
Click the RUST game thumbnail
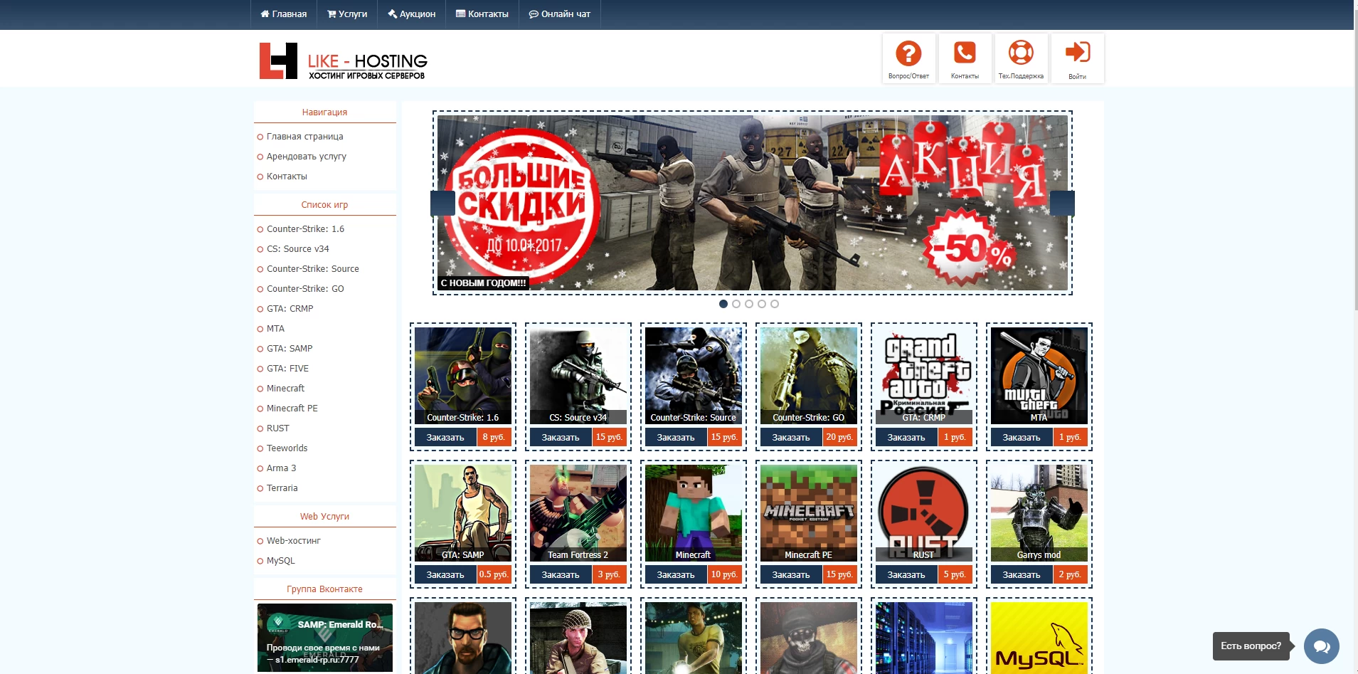(x=924, y=513)
